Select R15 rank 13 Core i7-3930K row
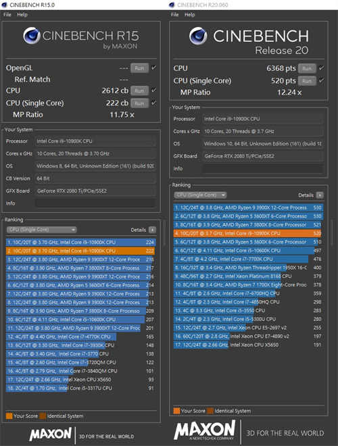 coord(80,345)
